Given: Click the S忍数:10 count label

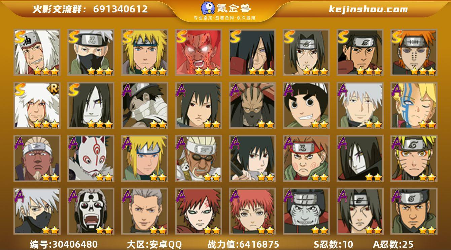Looking at the screenshot, I should pyautogui.click(x=334, y=244).
